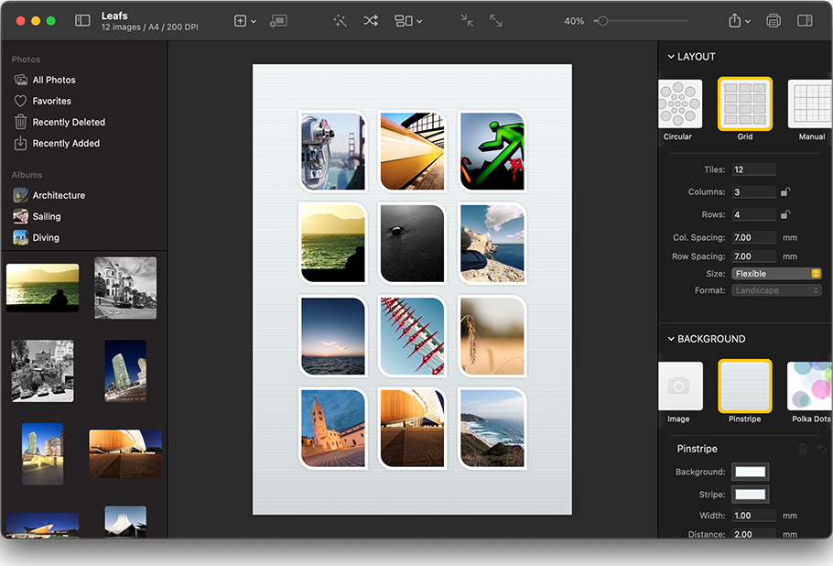Click the magic wand auto-arrange icon
Image resolution: width=833 pixels, height=566 pixels.
coord(340,20)
